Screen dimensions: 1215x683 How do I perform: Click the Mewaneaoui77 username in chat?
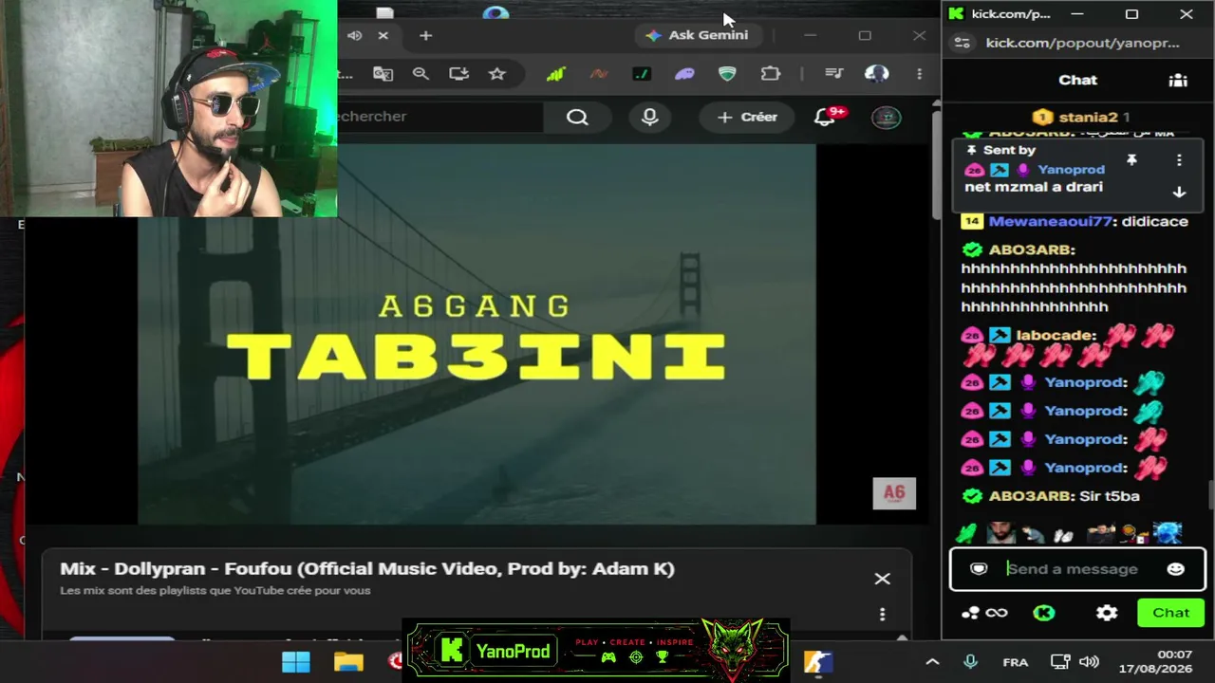1051,222
